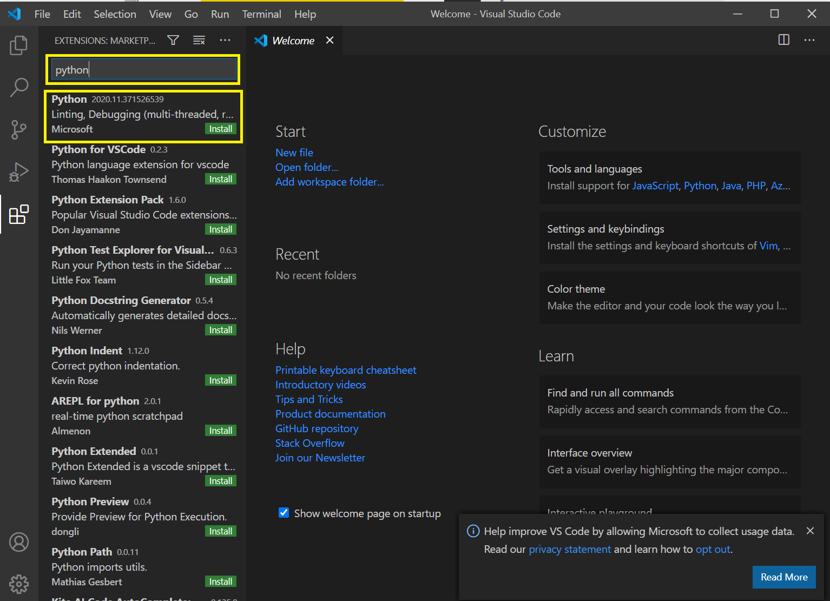Clear the extensions search results
The width and height of the screenshot is (830, 601).
pyautogui.click(x=199, y=40)
